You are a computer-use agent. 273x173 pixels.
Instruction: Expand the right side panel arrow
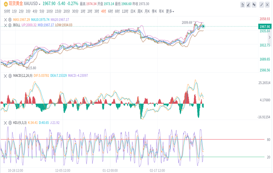click(x=269, y=37)
